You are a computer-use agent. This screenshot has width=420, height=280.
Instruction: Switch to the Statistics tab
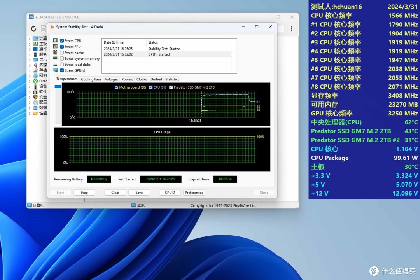pyautogui.click(x=172, y=79)
